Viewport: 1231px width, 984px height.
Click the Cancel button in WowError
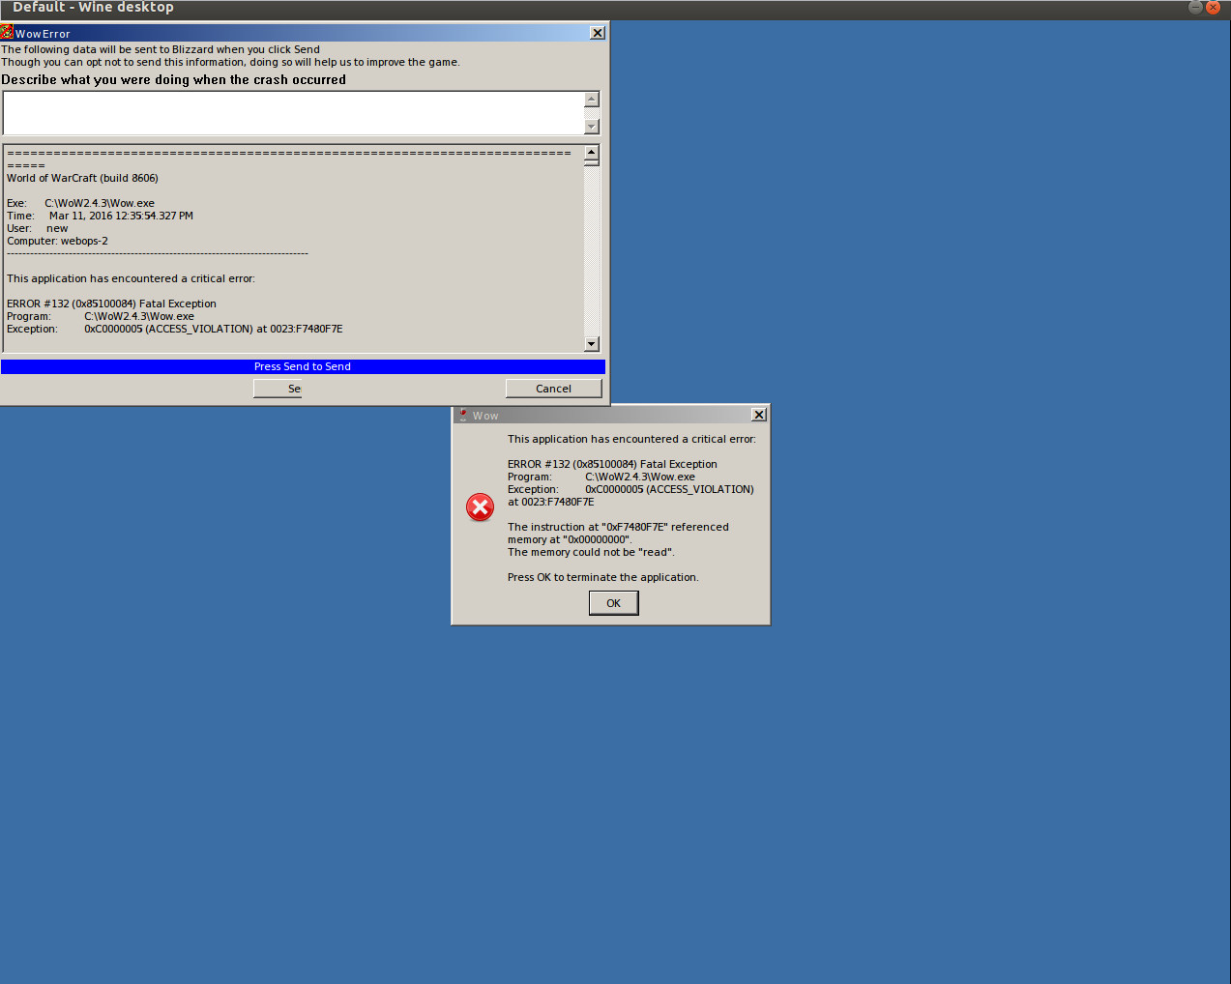[553, 389]
